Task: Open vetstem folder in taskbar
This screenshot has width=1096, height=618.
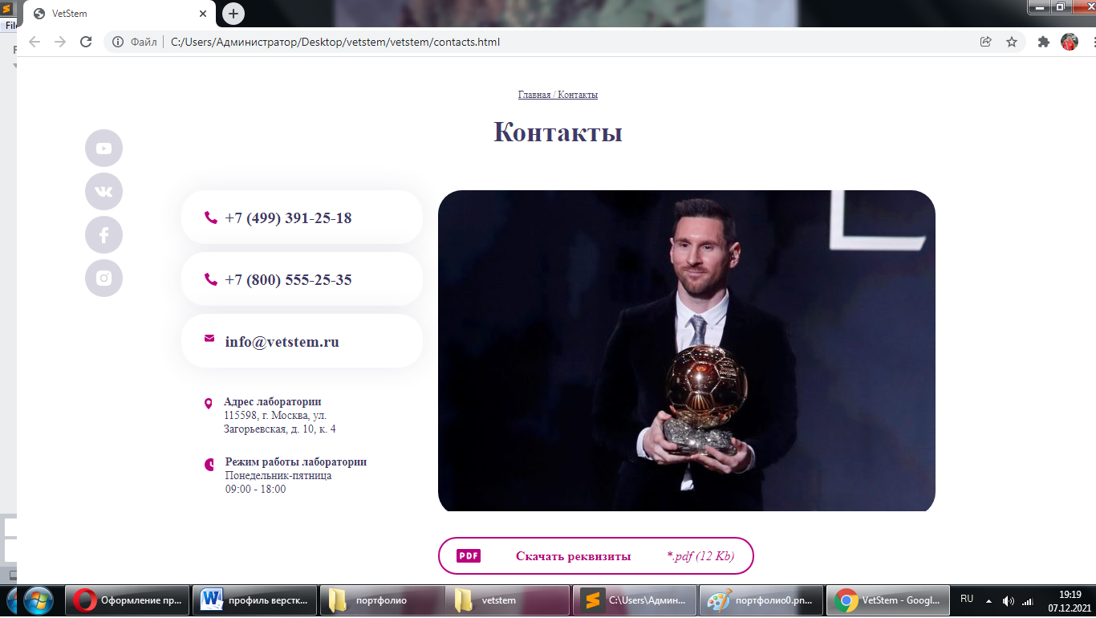Action: coord(508,600)
